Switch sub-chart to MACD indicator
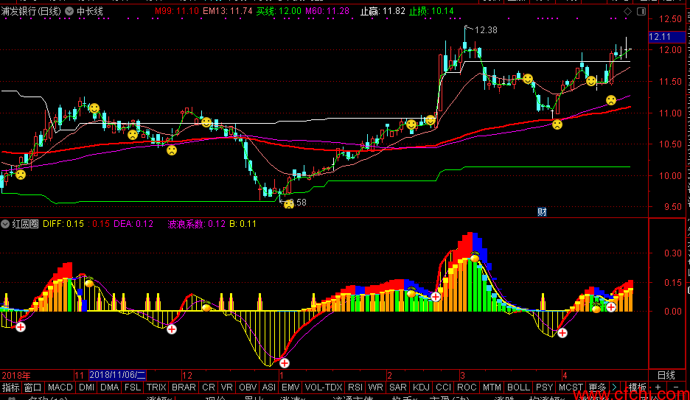 point(60,387)
